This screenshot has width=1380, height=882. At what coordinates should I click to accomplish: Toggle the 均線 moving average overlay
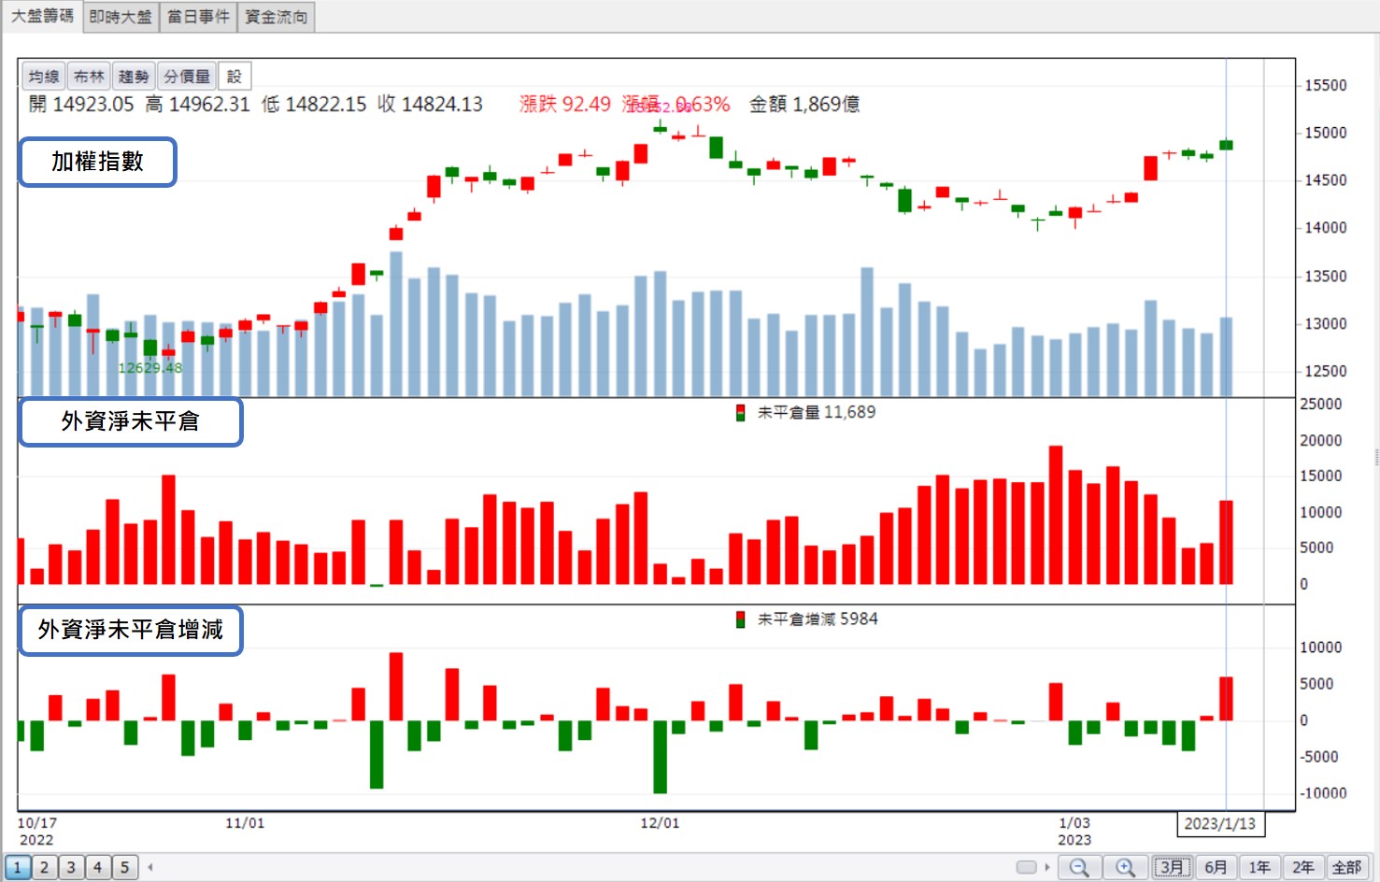coord(44,77)
